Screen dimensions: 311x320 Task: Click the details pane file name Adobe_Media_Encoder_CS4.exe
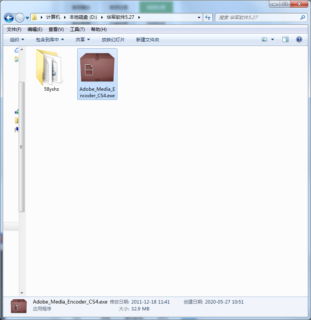coord(70,302)
